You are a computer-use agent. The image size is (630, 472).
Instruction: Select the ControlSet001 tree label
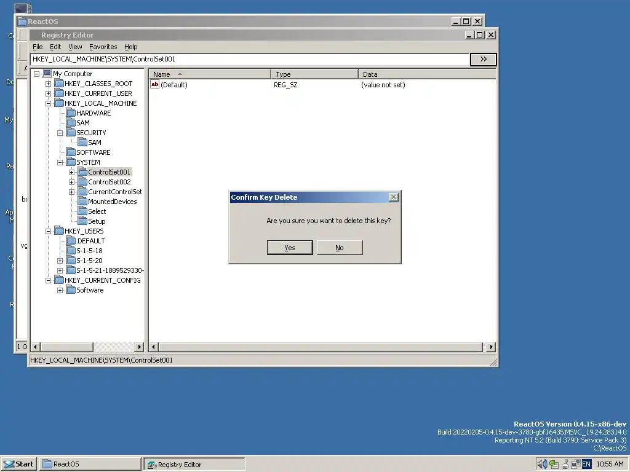[x=110, y=172]
